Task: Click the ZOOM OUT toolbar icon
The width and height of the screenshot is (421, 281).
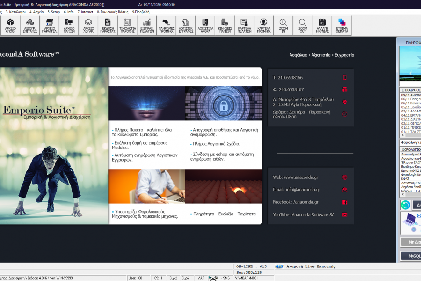Action: coord(303,26)
